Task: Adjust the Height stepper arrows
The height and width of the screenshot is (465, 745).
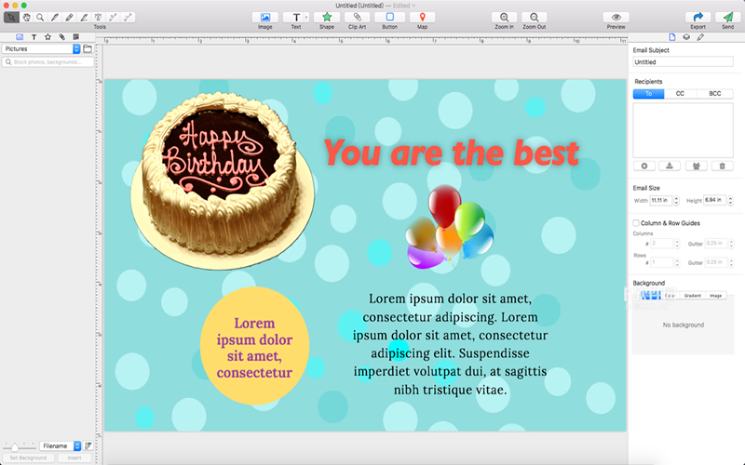Action: 731,201
